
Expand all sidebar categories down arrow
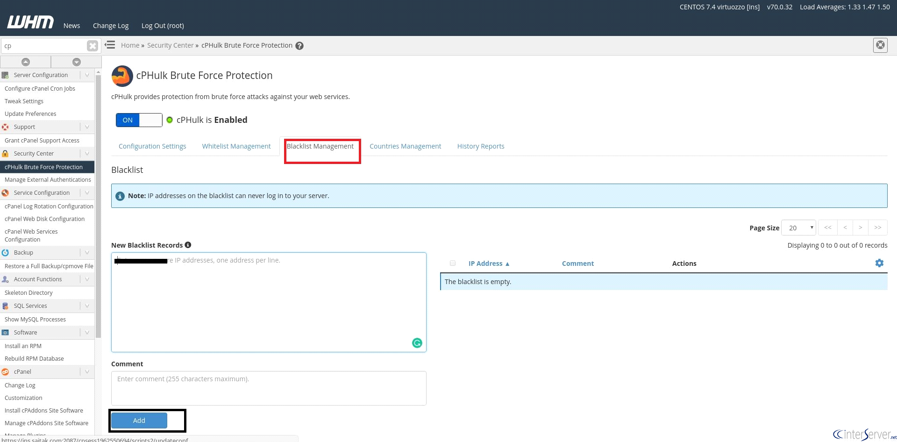click(x=77, y=62)
